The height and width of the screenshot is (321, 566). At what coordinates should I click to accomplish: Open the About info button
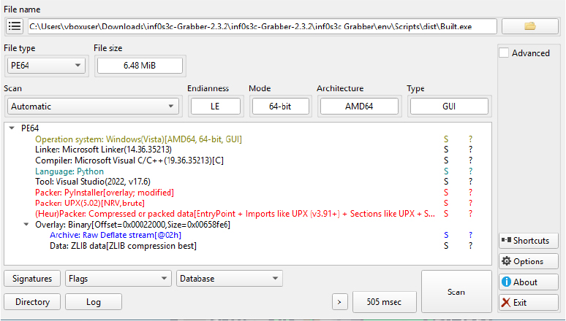[x=529, y=282]
